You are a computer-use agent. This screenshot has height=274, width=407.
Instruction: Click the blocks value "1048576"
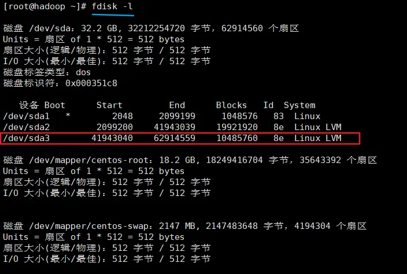(239, 116)
